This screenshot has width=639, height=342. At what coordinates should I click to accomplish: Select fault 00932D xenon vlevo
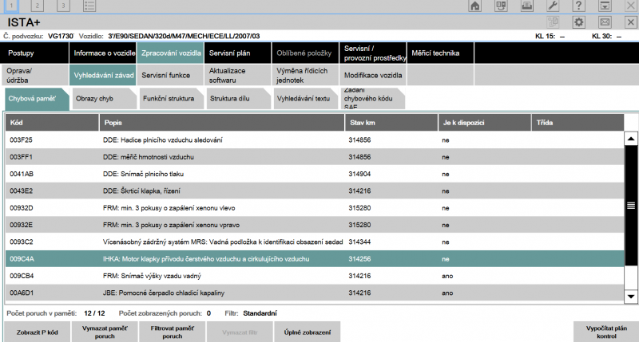pyautogui.click(x=315, y=208)
